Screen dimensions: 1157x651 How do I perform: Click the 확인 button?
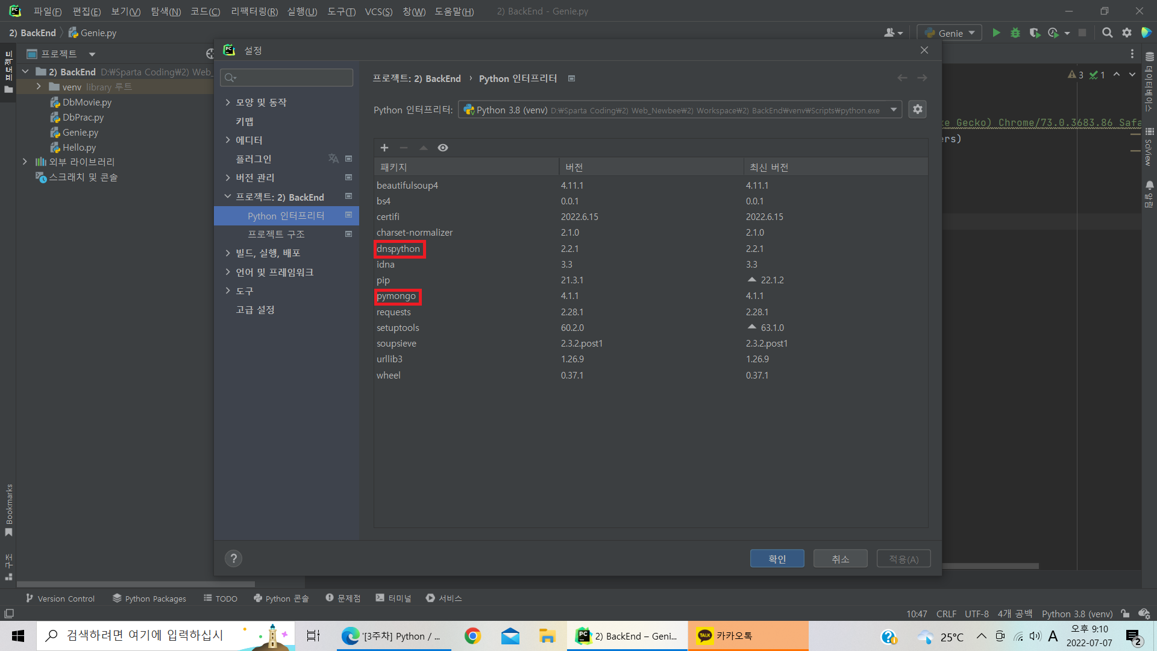click(777, 559)
